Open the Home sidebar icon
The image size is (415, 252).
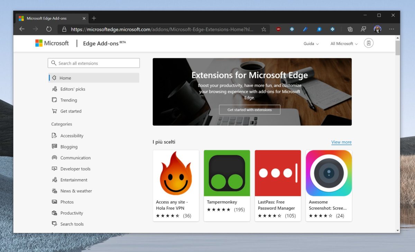tap(55, 78)
